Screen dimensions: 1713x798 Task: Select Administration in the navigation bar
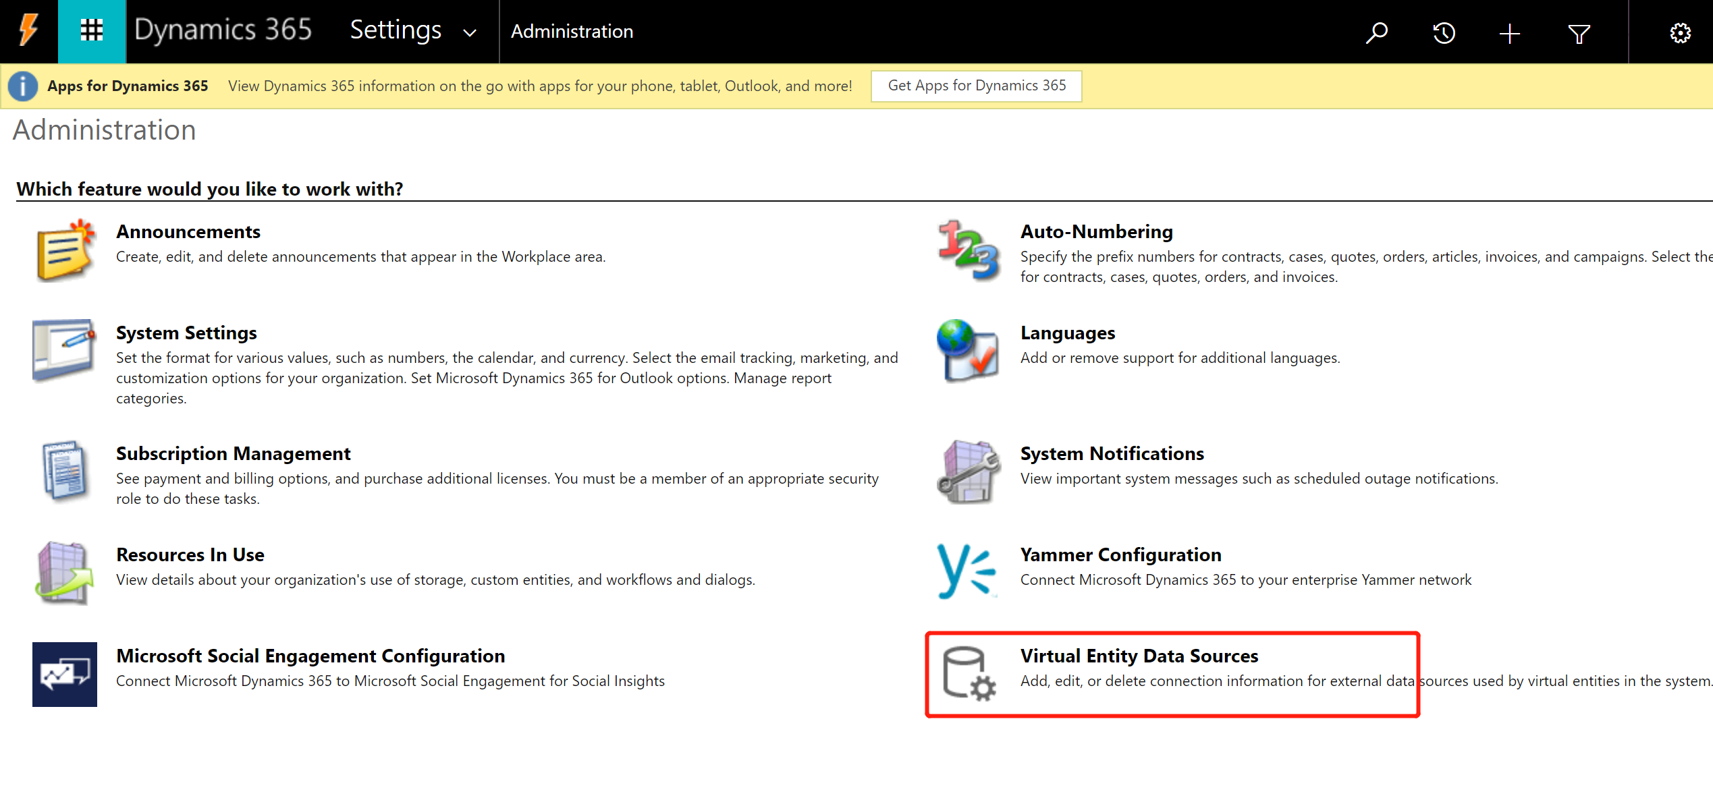pyautogui.click(x=572, y=31)
